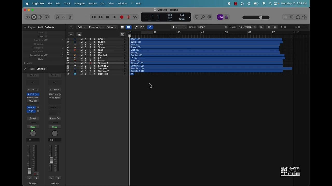This screenshot has height=186, width=332.
Task: Expand the More disclosure in the region inspector
Action: tap(25, 63)
